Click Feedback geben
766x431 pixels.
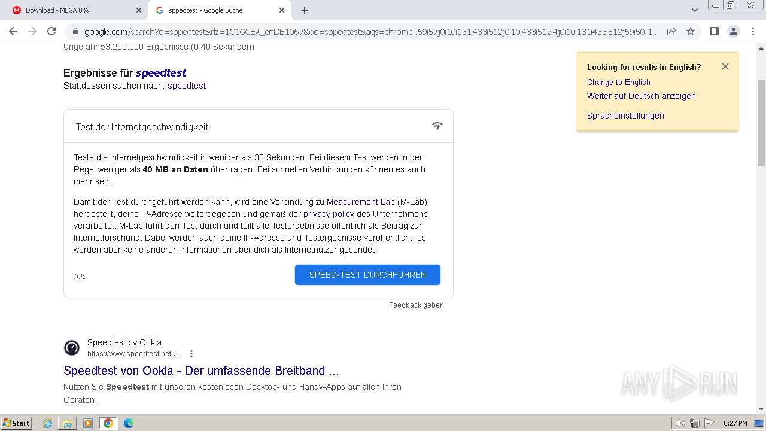417,305
